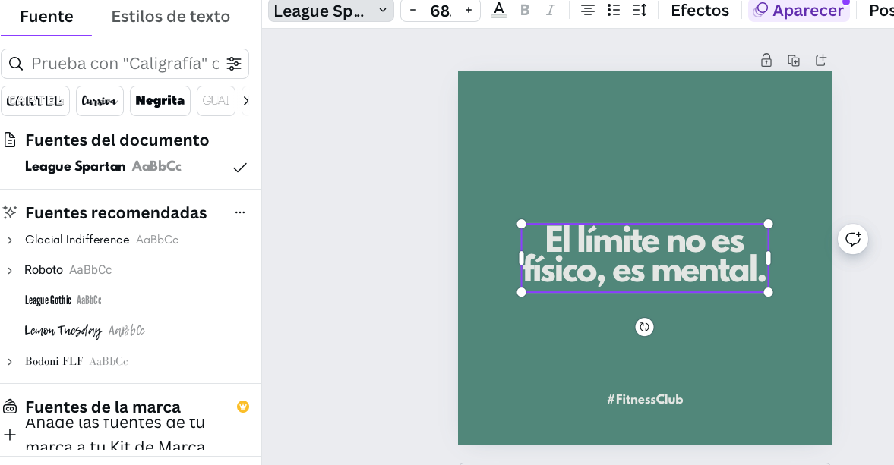Click the Fuentes del documento heading
894x465 pixels.
click(x=117, y=140)
